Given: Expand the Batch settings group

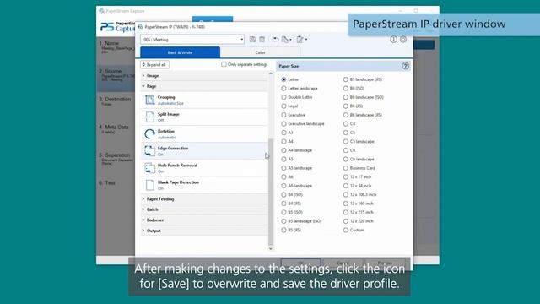Looking at the screenshot, I should 204,209.
